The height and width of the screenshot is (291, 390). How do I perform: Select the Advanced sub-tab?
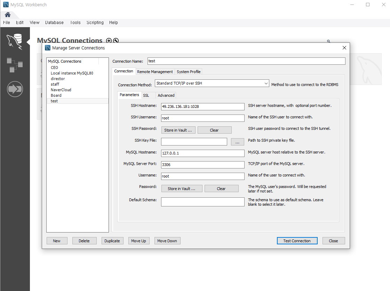coord(166,95)
